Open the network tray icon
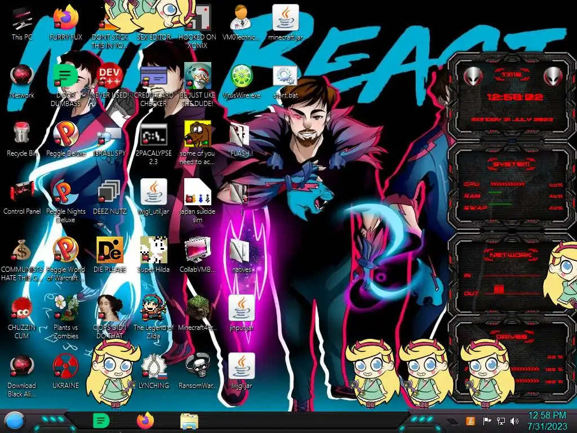 tap(501, 421)
